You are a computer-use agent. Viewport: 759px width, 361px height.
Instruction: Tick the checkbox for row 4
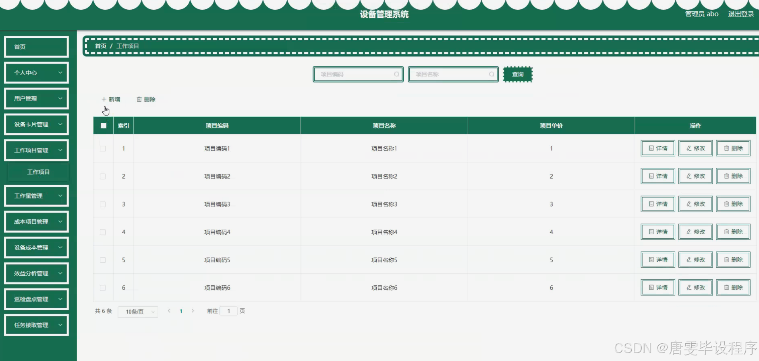coord(103,232)
